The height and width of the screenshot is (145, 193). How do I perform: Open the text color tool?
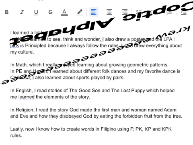(64, 12)
